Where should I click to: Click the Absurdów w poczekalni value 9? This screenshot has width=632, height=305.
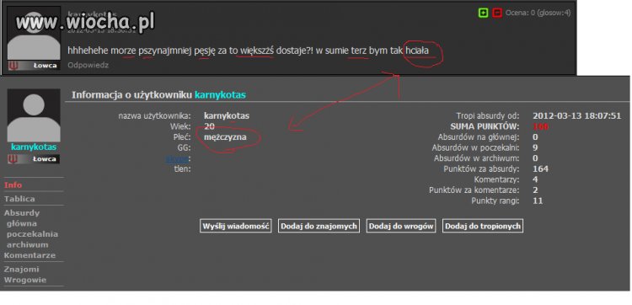[535, 147]
